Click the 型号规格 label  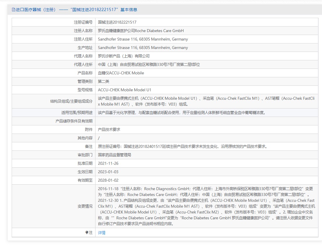85,90
